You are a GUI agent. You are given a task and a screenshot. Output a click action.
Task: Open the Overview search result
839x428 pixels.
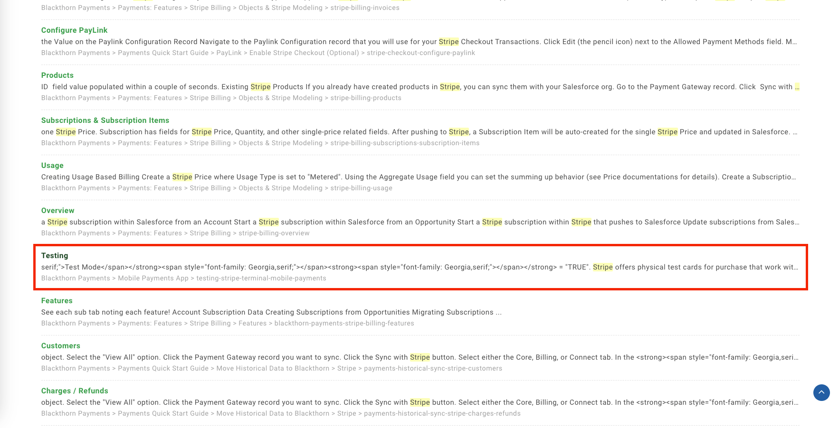[57, 210]
